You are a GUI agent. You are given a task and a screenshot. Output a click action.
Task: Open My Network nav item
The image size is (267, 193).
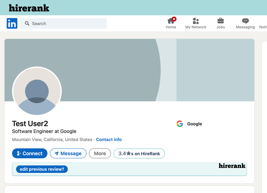(196, 23)
